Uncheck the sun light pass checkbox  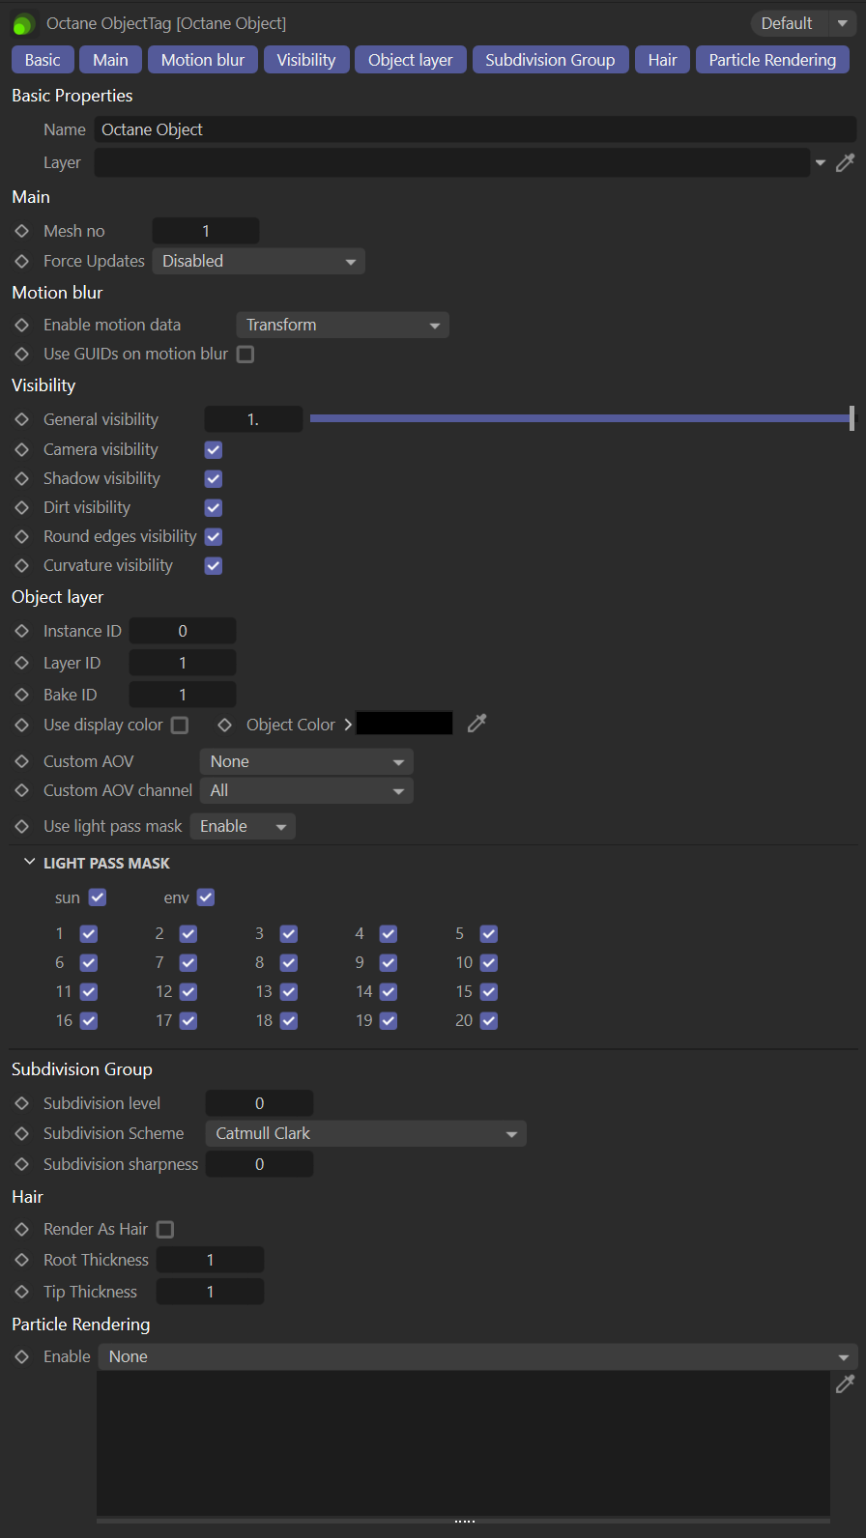pos(97,897)
